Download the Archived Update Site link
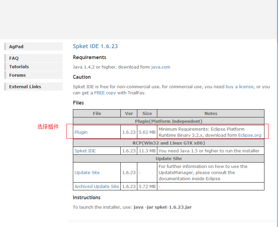Image resolution: width=278 pixels, height=227 pixels. coord(97,186)
